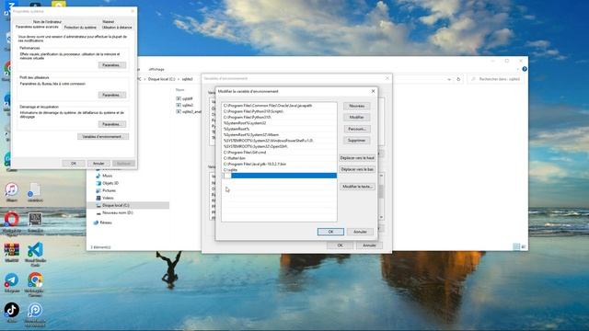Click Paramètres button under Performances
This screenshot has height=331, width=589.
112,65
